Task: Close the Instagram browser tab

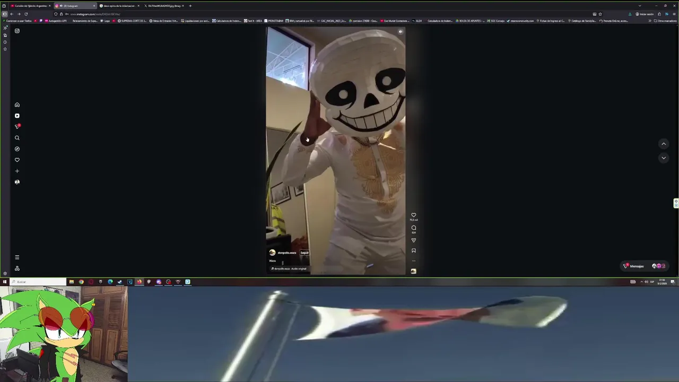Action: (94, 6)
